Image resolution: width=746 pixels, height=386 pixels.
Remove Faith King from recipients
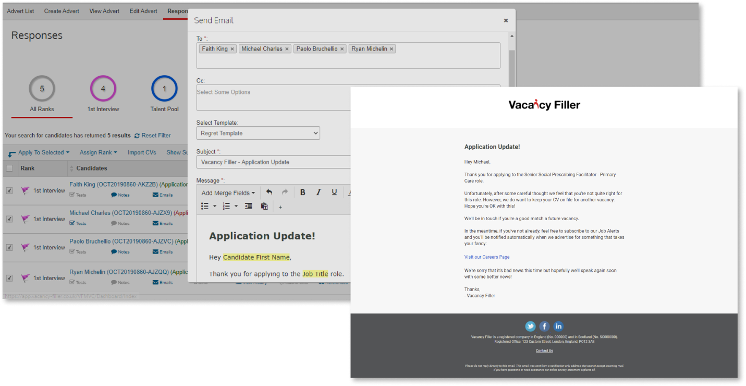point(232,49)
